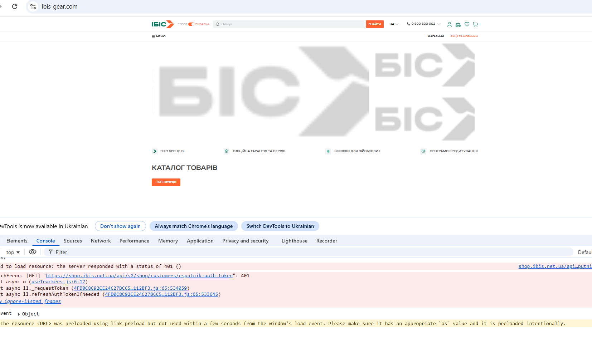The height and width of the screenshot is (343, 592).
Task: Open the МАГАЗИНИ link
Action: (436, 36)
